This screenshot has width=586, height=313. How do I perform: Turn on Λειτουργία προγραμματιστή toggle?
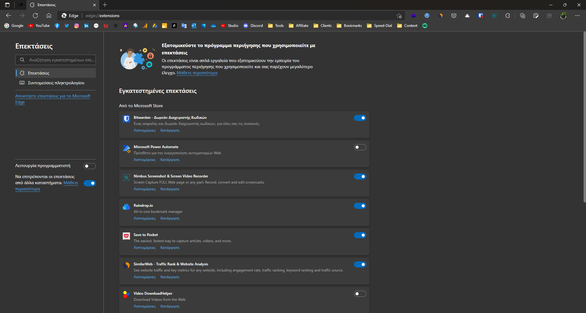[89, 166]
